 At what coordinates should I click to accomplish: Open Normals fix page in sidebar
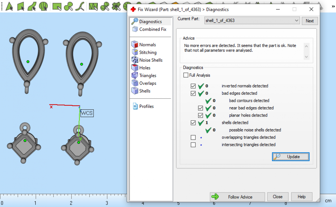[147, 45]
